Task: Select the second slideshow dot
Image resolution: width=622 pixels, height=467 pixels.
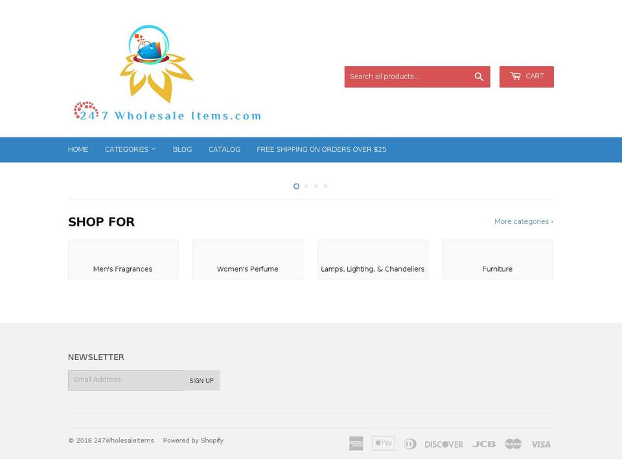Action: (x=306, y=186)
